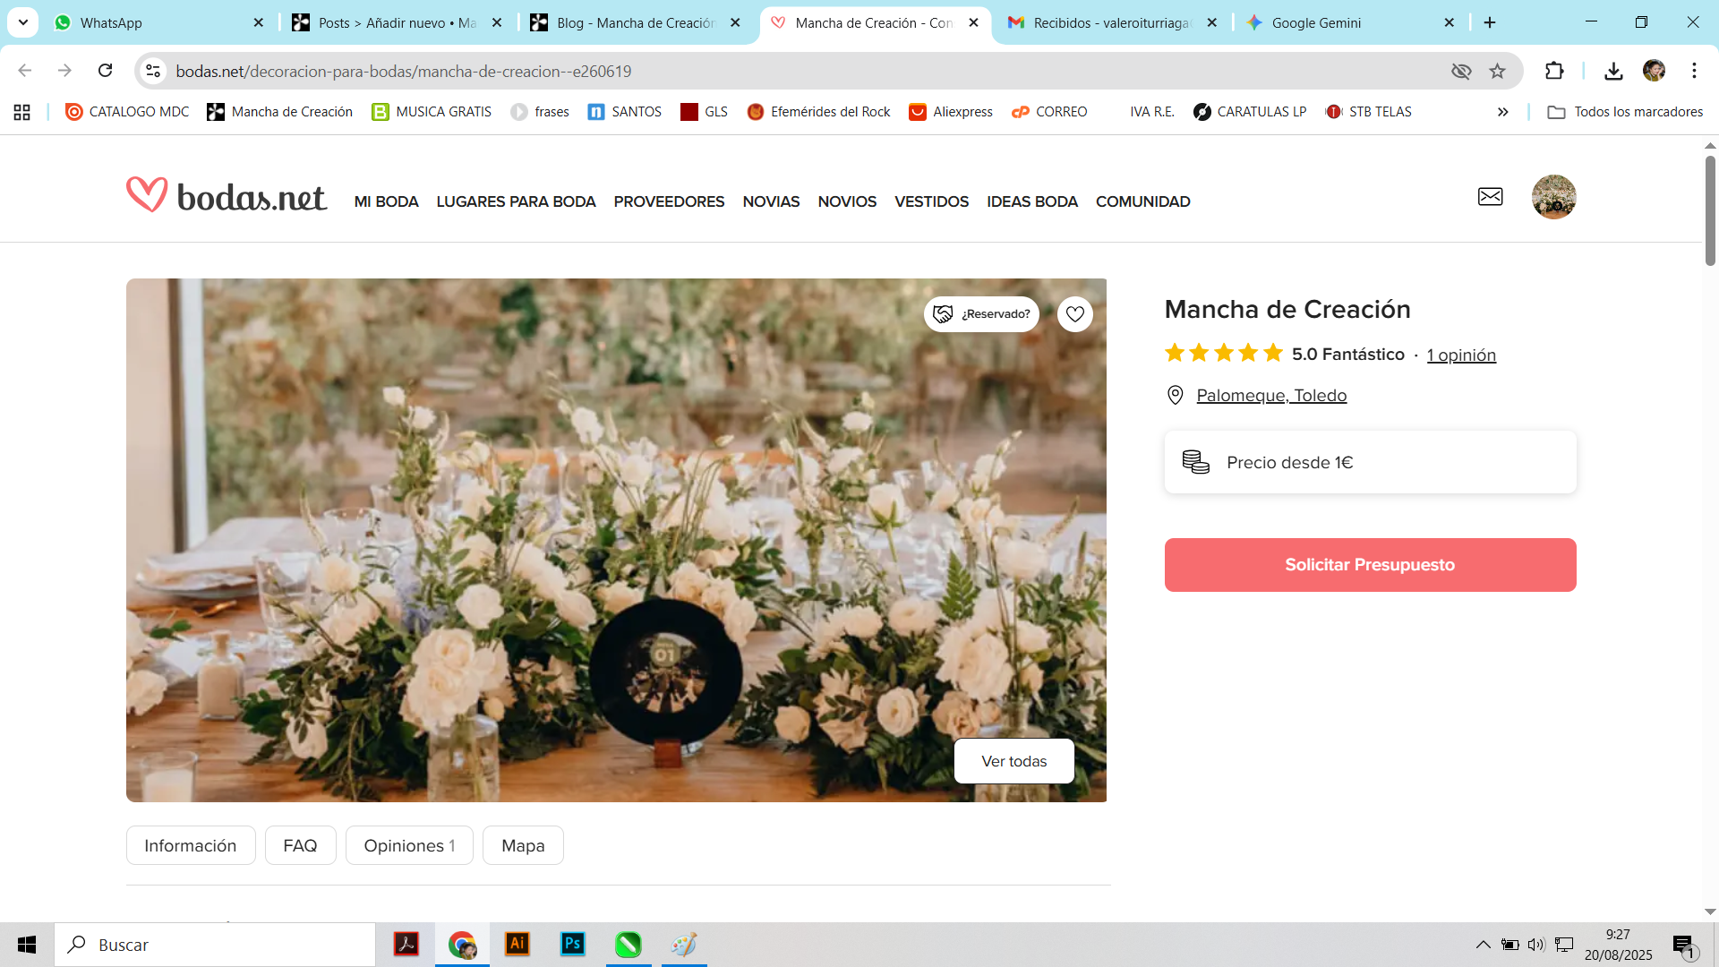This screenshot has height=967, width=1719.
Task: Open the envelope messages icon
Action: (x=1490, y=197)
